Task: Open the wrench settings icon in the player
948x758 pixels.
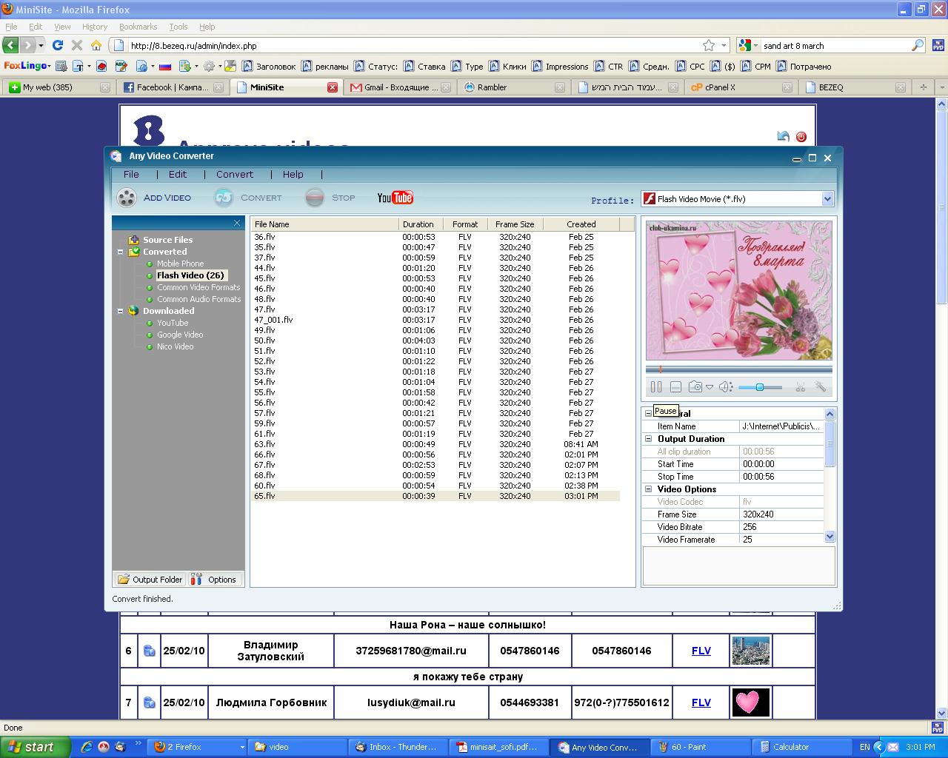Action: (x=820, y=387)
